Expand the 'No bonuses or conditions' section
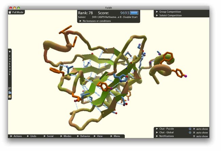This screenshot has width=221, height=151. tap(81, 21)
